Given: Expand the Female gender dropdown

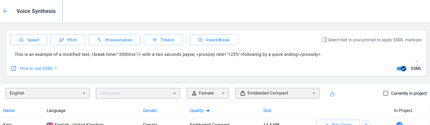Looking at the screenshot, I should tap(208, 93).
